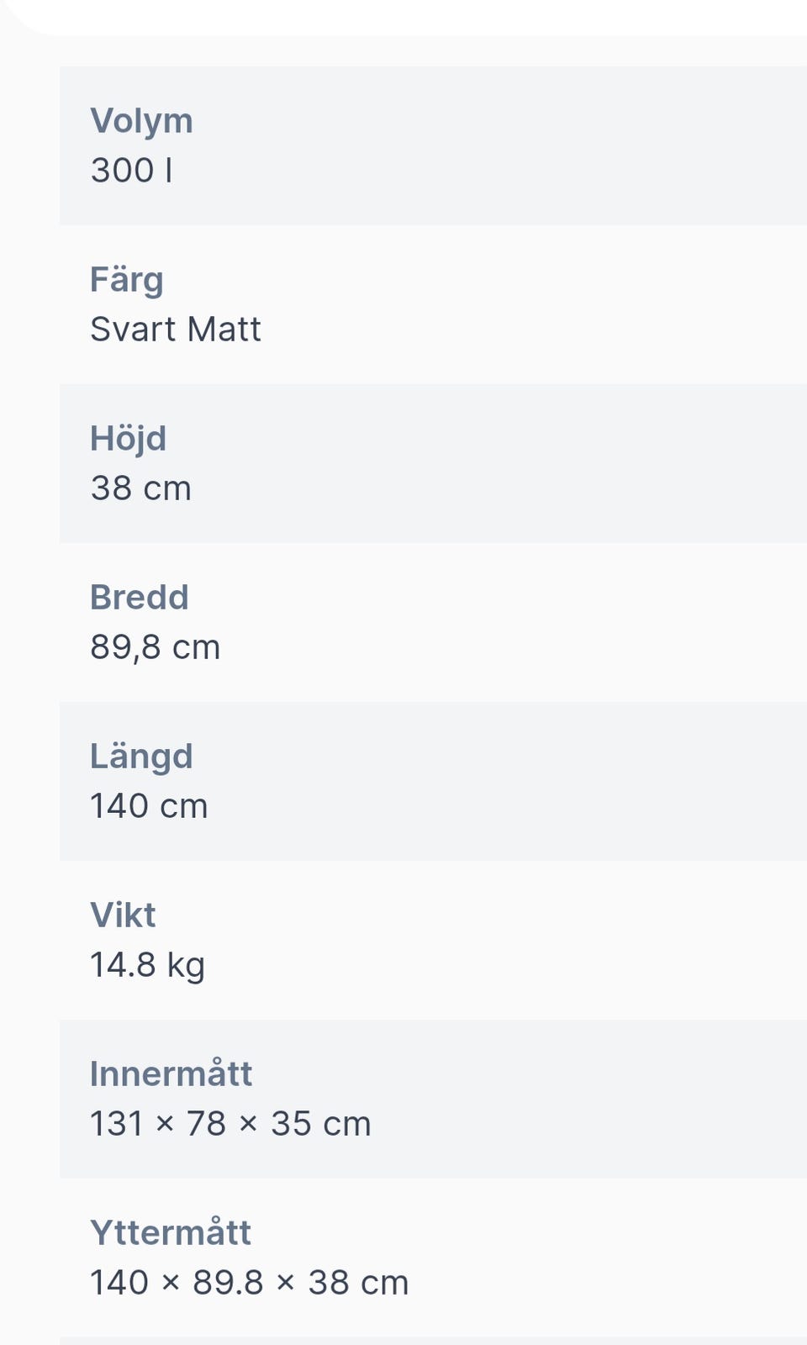
Task: Click the Längd label
Action: 141,756
